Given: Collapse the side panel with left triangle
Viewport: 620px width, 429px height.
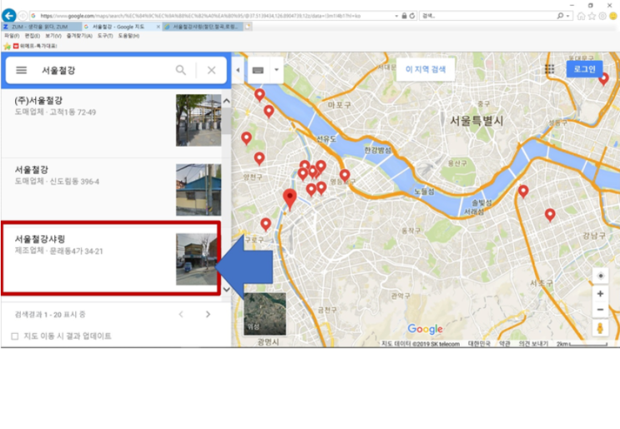Looking at the screenshot, I should pyautogui.click(x=238, y=70).
